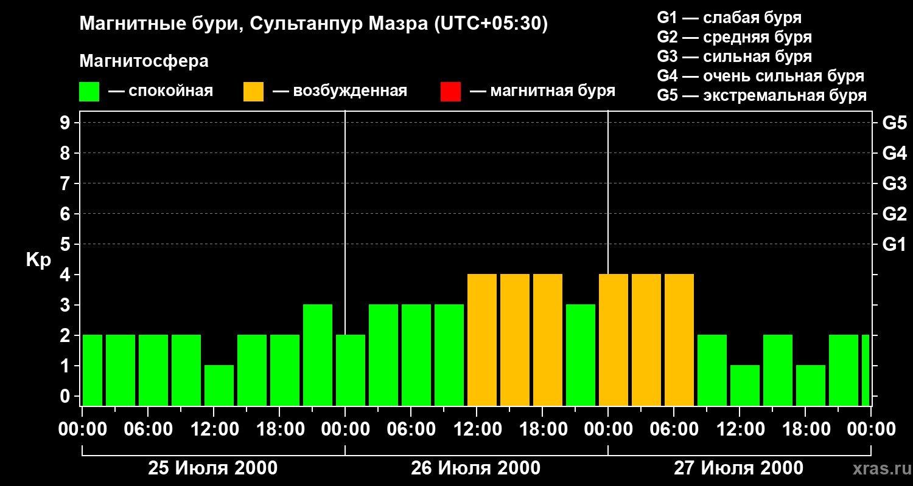
Task: Click the "— возбужденная" legend label
Action: [340, 91]
